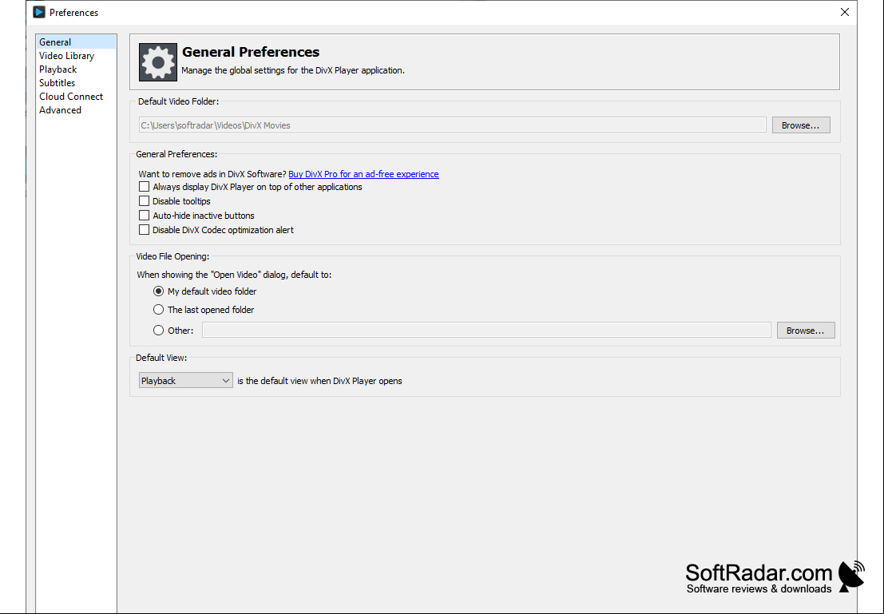Click the General Preferences gear icon
This screenshot has height=614, width=884.
pyautogui.click(x=158, y=62)
